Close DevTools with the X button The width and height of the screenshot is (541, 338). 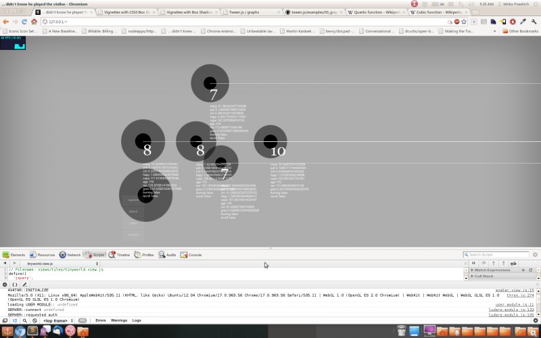click(535, 255)
